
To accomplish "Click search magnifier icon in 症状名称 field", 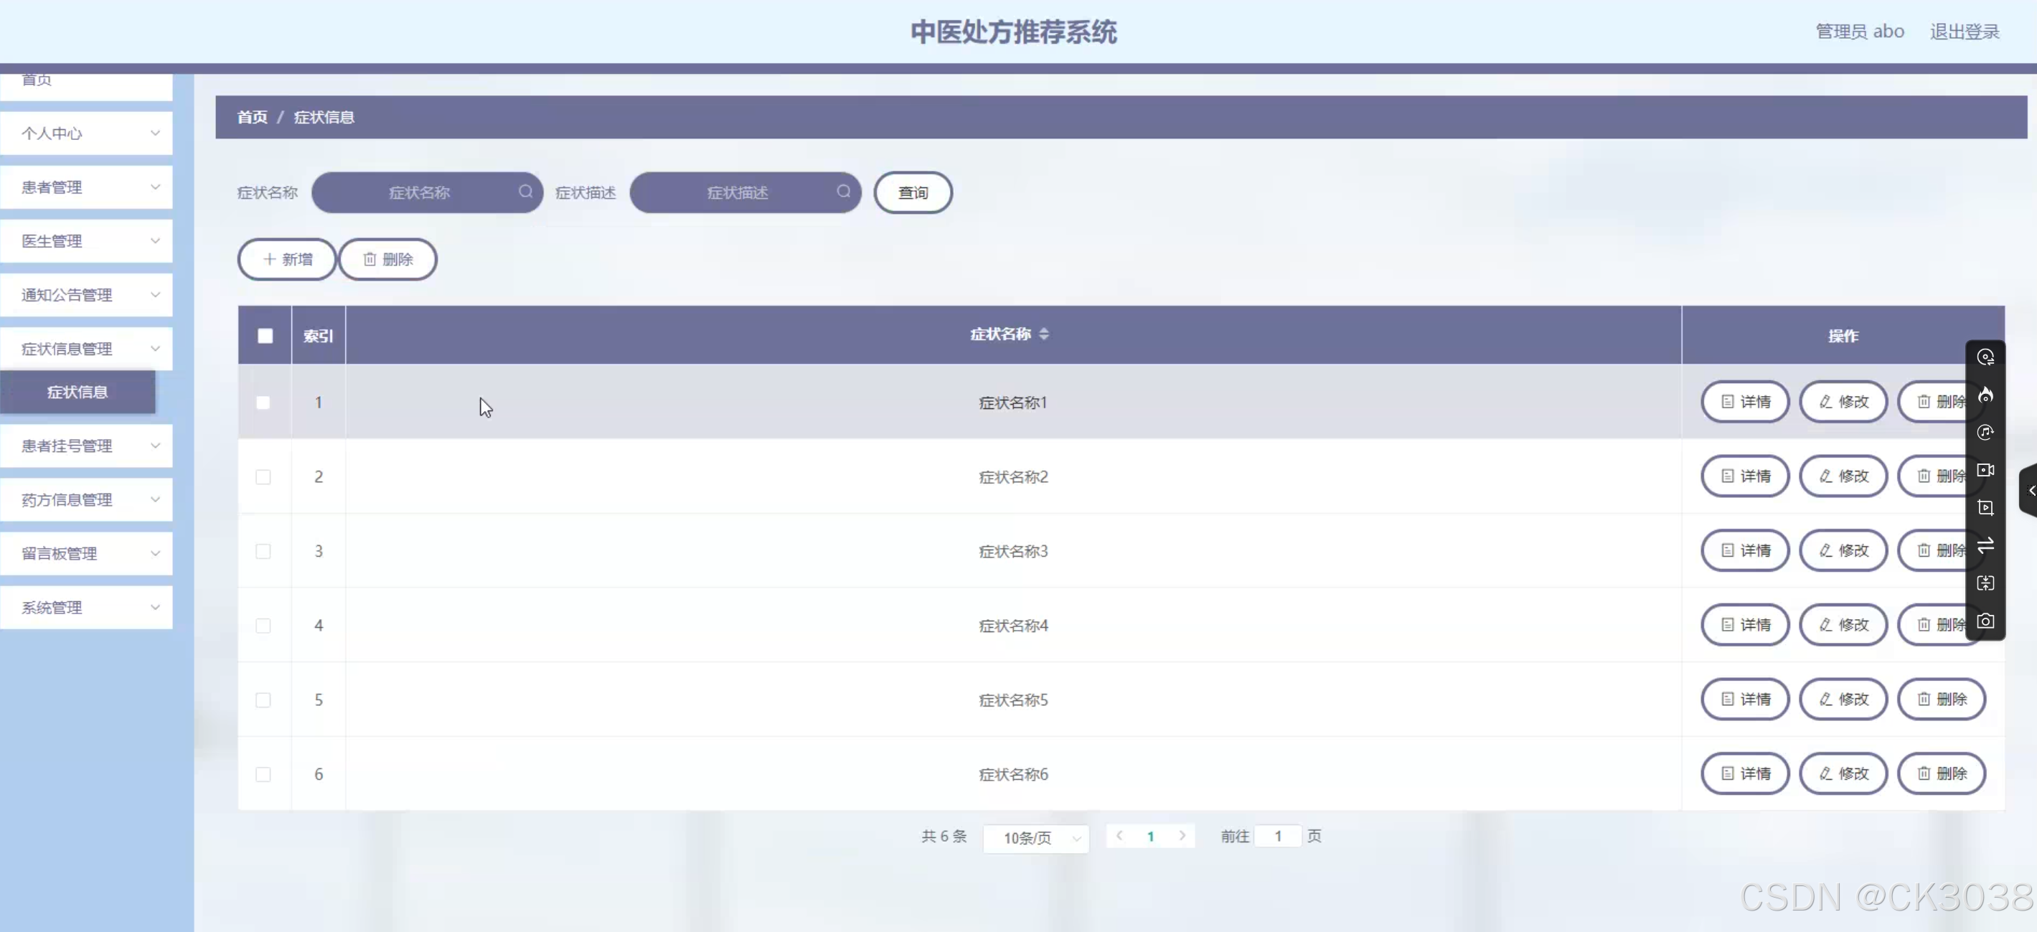I will pyautogui.click(x=525, y=192).
